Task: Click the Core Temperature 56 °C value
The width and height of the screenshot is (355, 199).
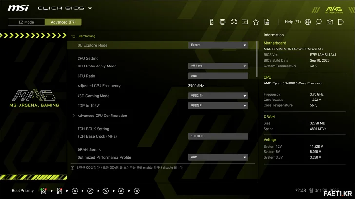Action: click(314, 105)
